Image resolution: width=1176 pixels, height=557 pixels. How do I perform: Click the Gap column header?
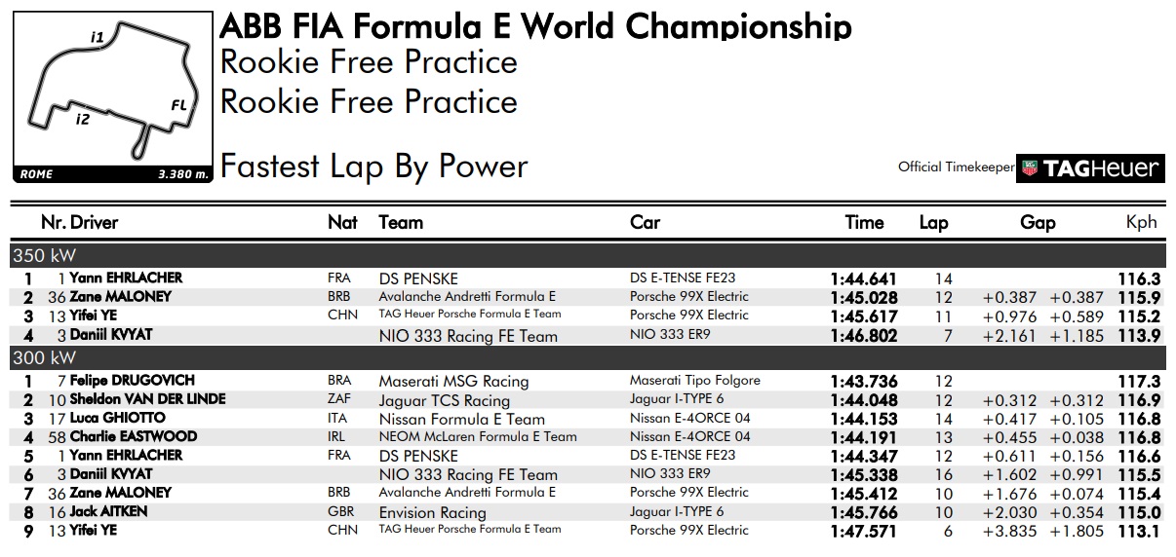pos(1038,222)
